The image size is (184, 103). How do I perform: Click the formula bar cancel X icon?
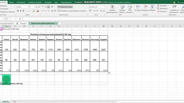tap(10, 19)
